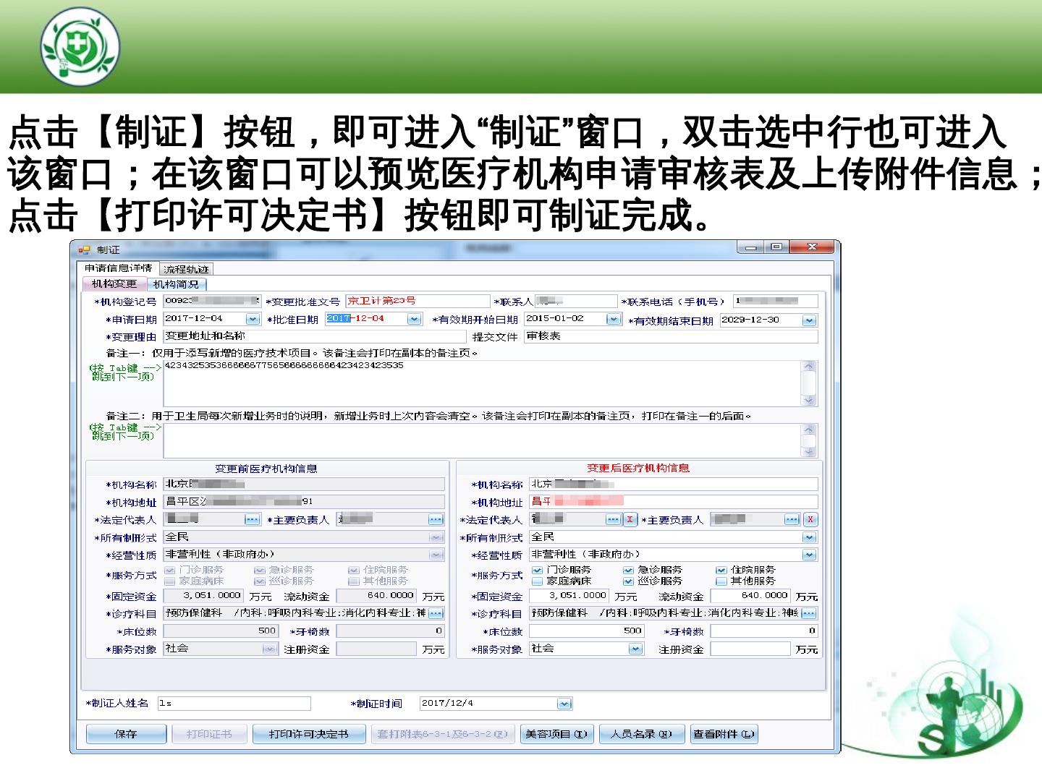The image size is (1042, 781).
Task: Click the ellipsis button beside 变更后 法定代表人
Action: coord(613,520)
